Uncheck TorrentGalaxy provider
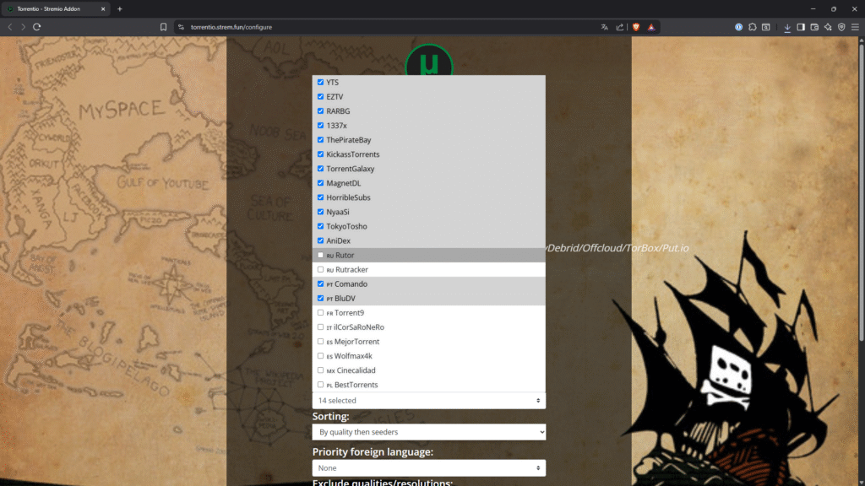 click(x=320, y=169)
